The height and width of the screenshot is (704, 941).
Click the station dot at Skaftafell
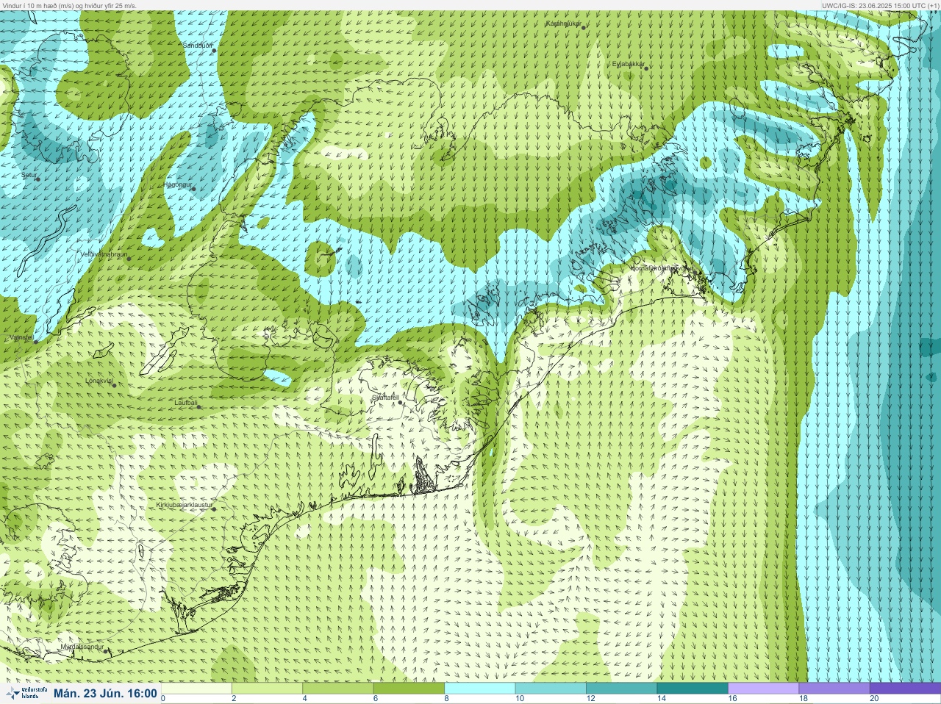pos(401,402)
